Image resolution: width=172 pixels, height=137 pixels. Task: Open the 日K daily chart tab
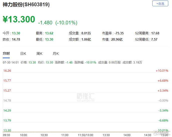(23, 54)
